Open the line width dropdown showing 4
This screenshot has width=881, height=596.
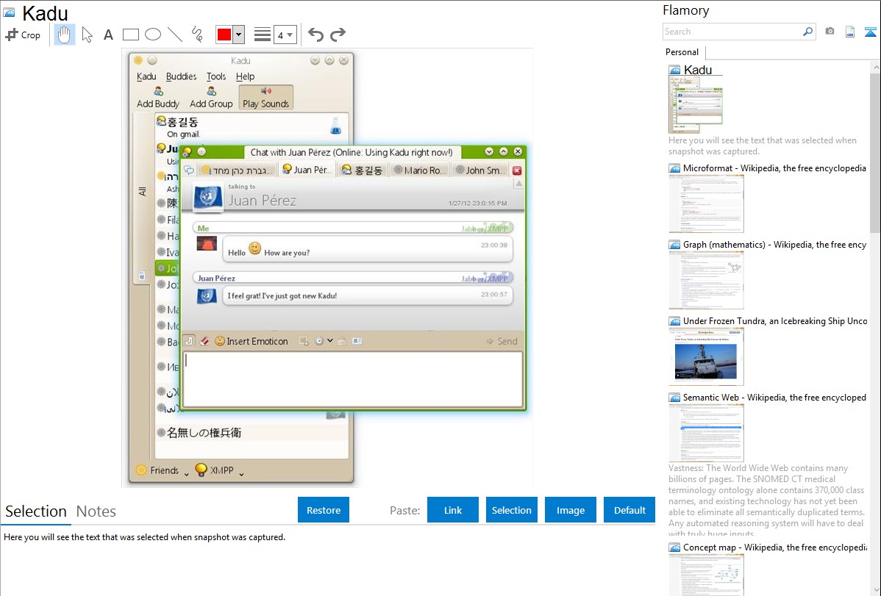285,35
